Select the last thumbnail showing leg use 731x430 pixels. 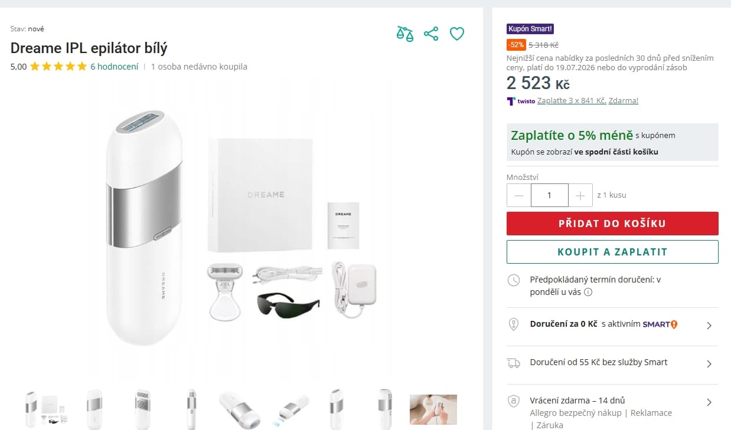433,409
